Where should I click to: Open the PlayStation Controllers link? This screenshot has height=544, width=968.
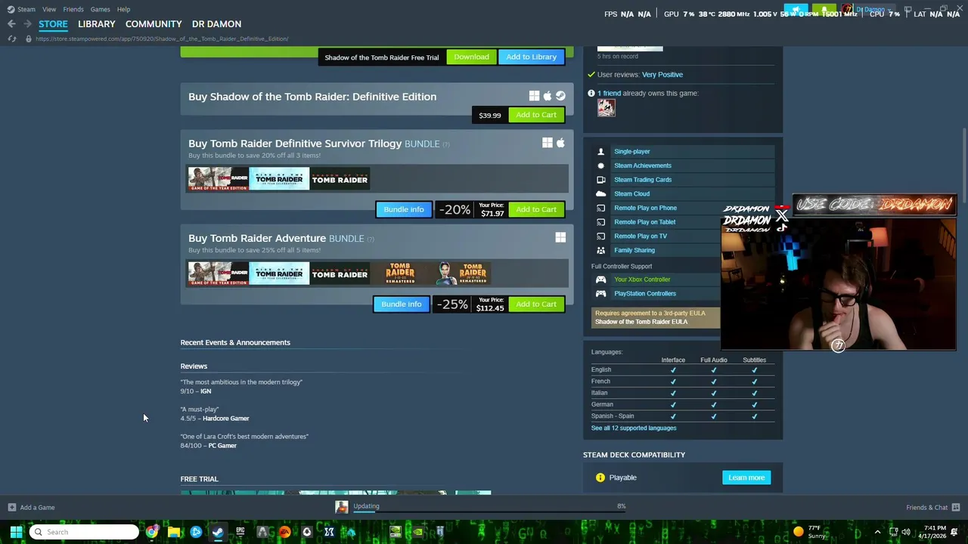[645, 293]
